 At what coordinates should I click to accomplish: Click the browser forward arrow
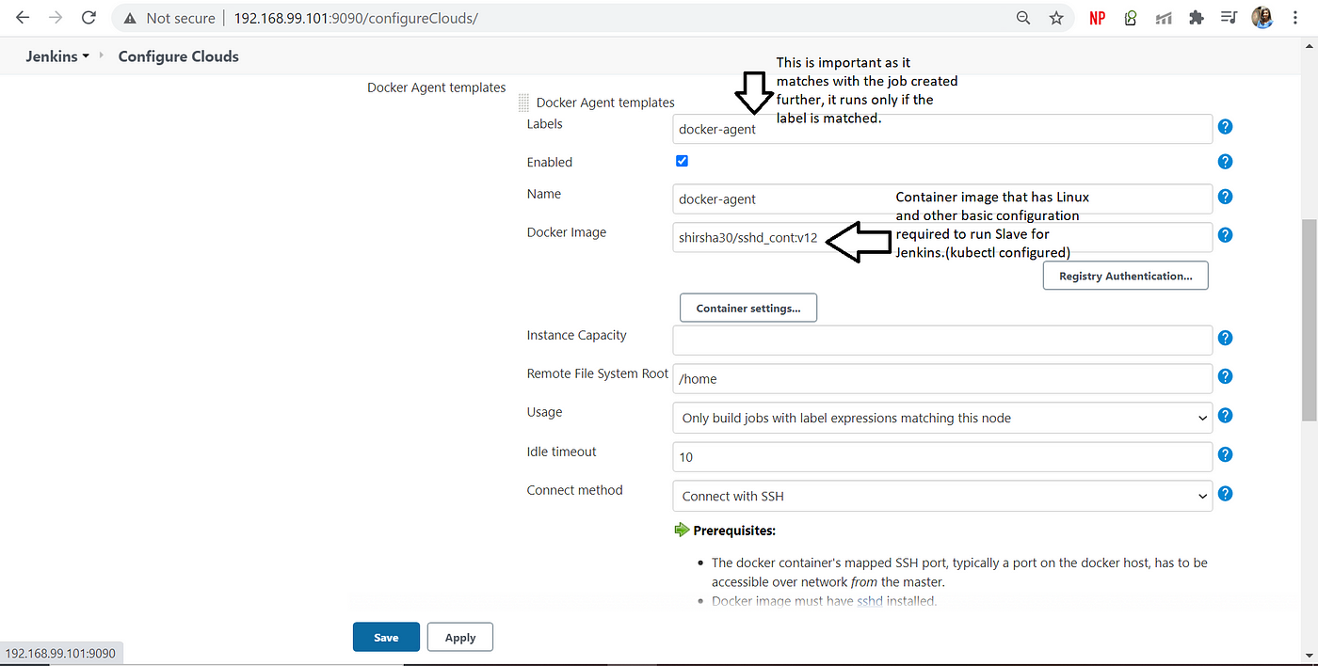pyautogui.click(x=56, y=18)
